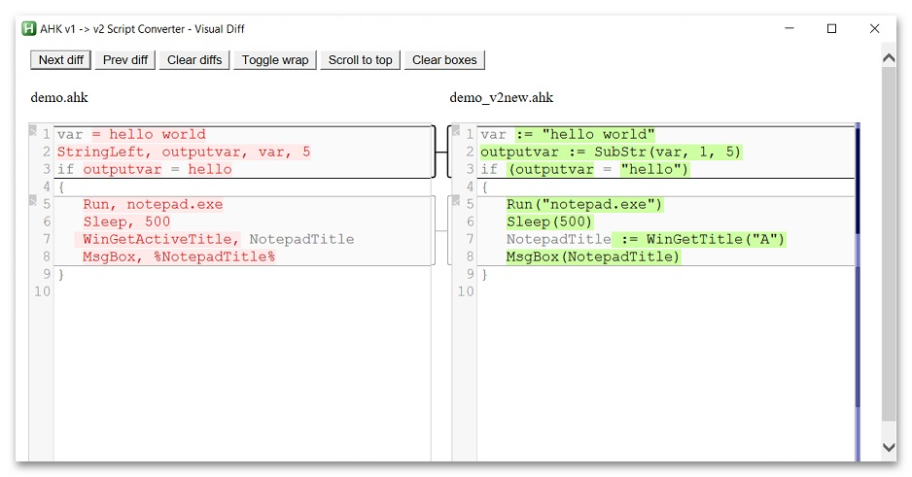Click the diff marker icon at right line 1
912x477 pixels.
pos(456,131)
